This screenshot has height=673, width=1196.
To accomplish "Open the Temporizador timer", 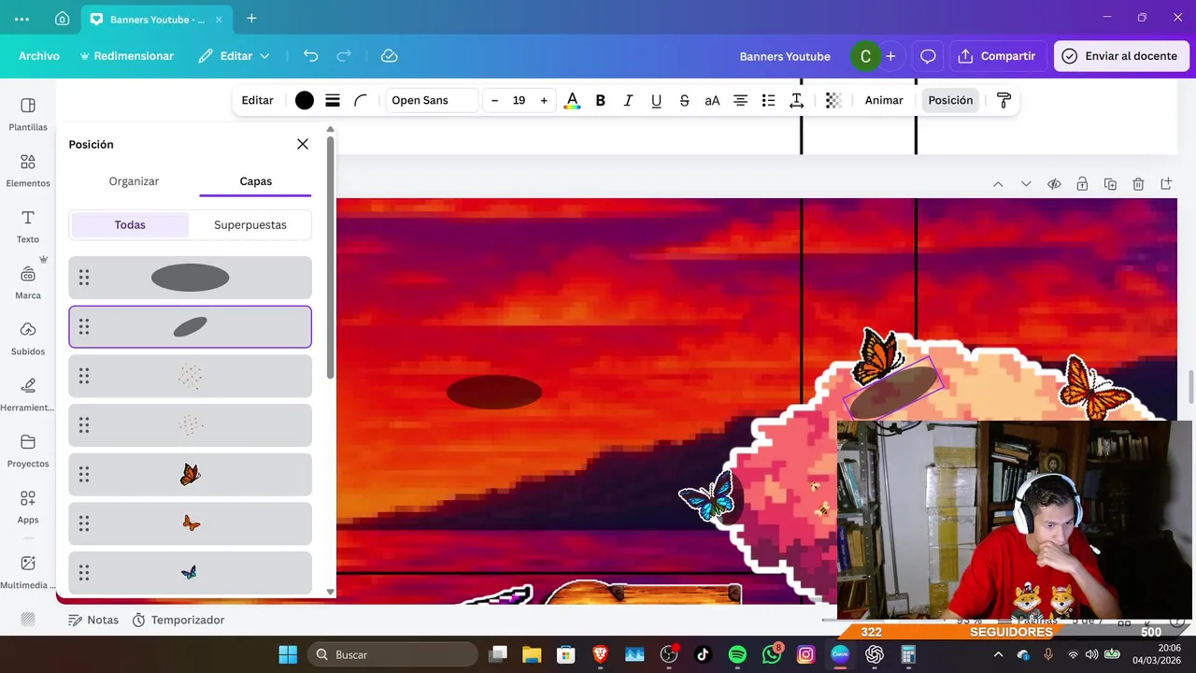I will pyautogui.click(x=178, y=620).
